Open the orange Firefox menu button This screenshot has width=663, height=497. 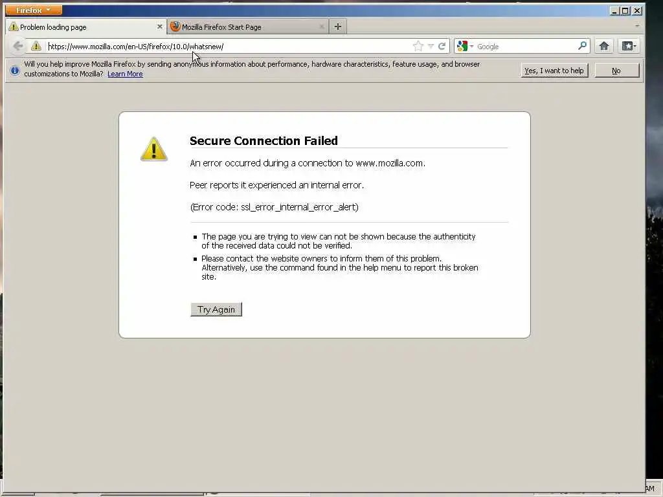coord(34,10)
